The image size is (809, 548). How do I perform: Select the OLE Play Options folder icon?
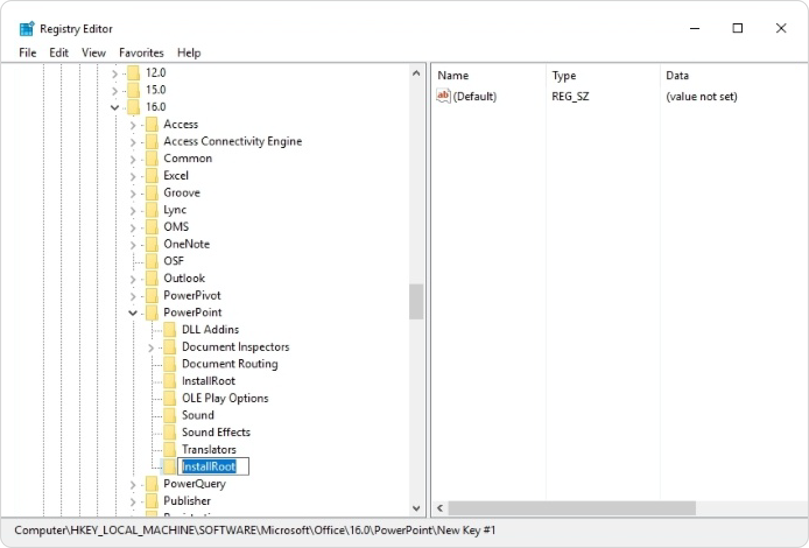[170, 398]
